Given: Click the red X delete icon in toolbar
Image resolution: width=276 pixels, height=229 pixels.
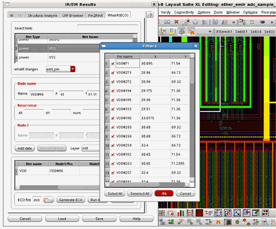Looking at the screenshot, I should pos(176,22).
